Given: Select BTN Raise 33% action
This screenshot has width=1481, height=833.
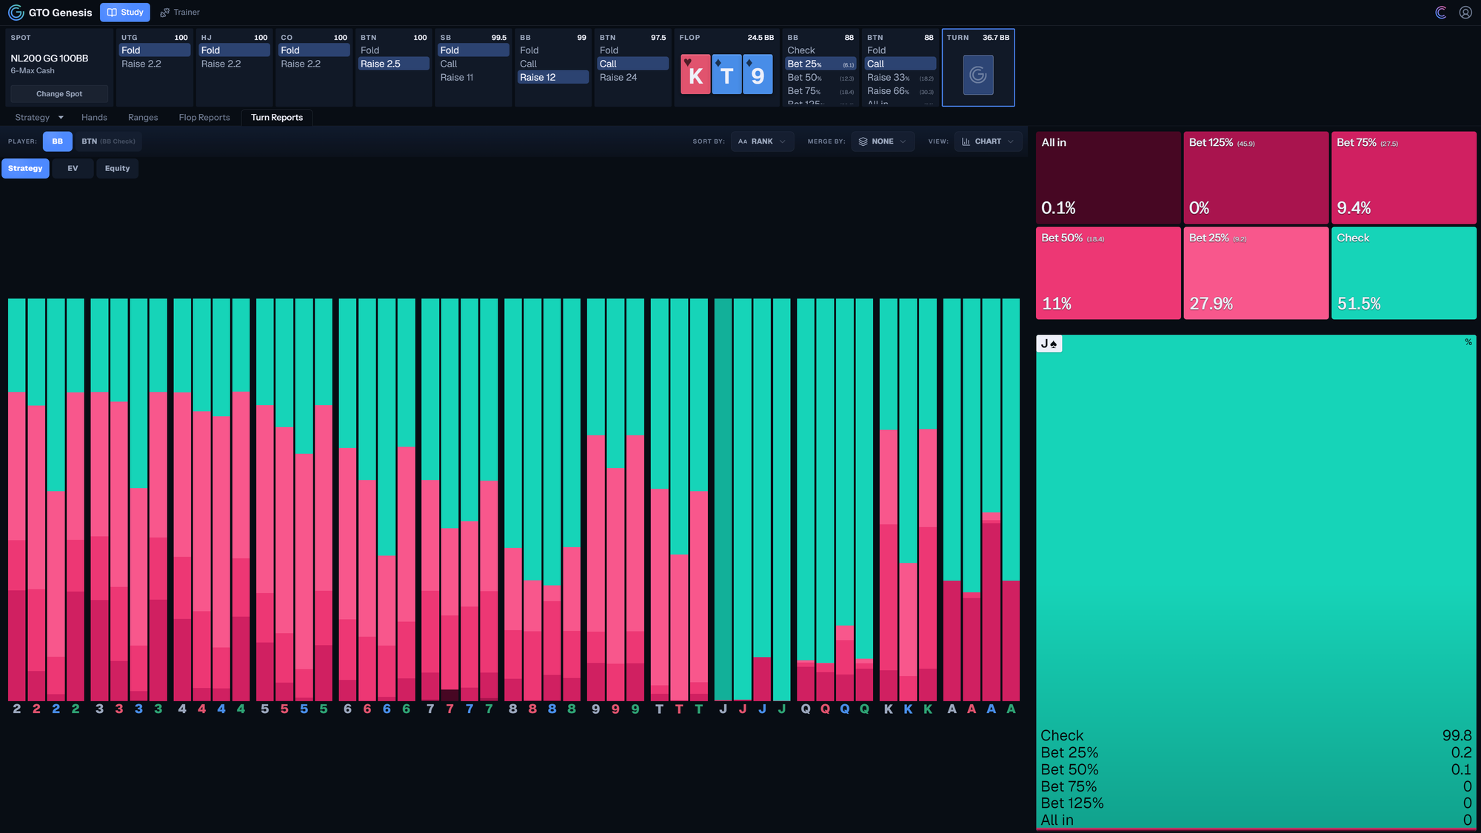Looking at the screenshot, I should click(900, 78).
